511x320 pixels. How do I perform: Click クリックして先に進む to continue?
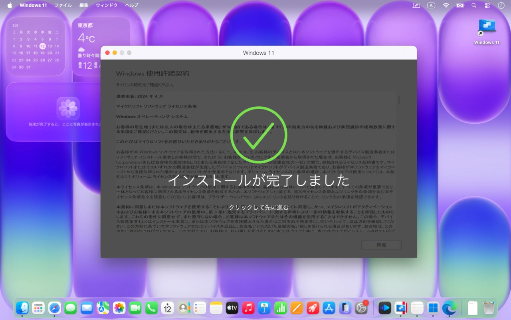pos(259,207)
